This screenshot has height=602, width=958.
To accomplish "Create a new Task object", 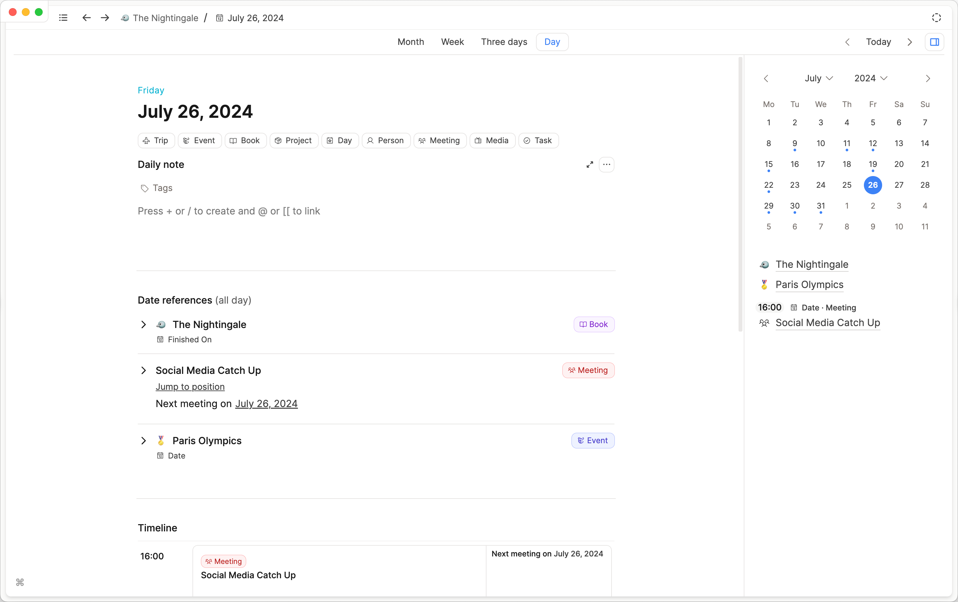I will [538, 141].
